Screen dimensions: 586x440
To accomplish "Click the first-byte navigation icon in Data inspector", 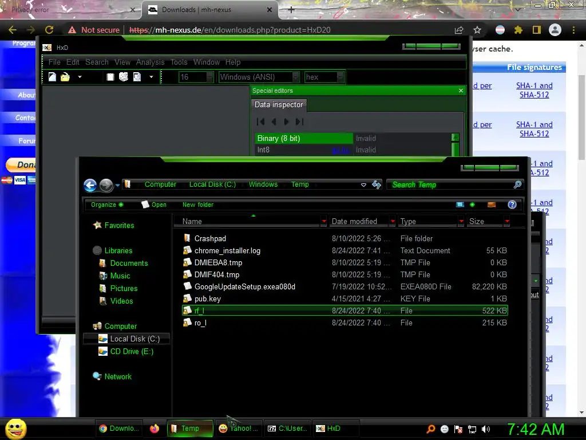I will click(261, 121).
